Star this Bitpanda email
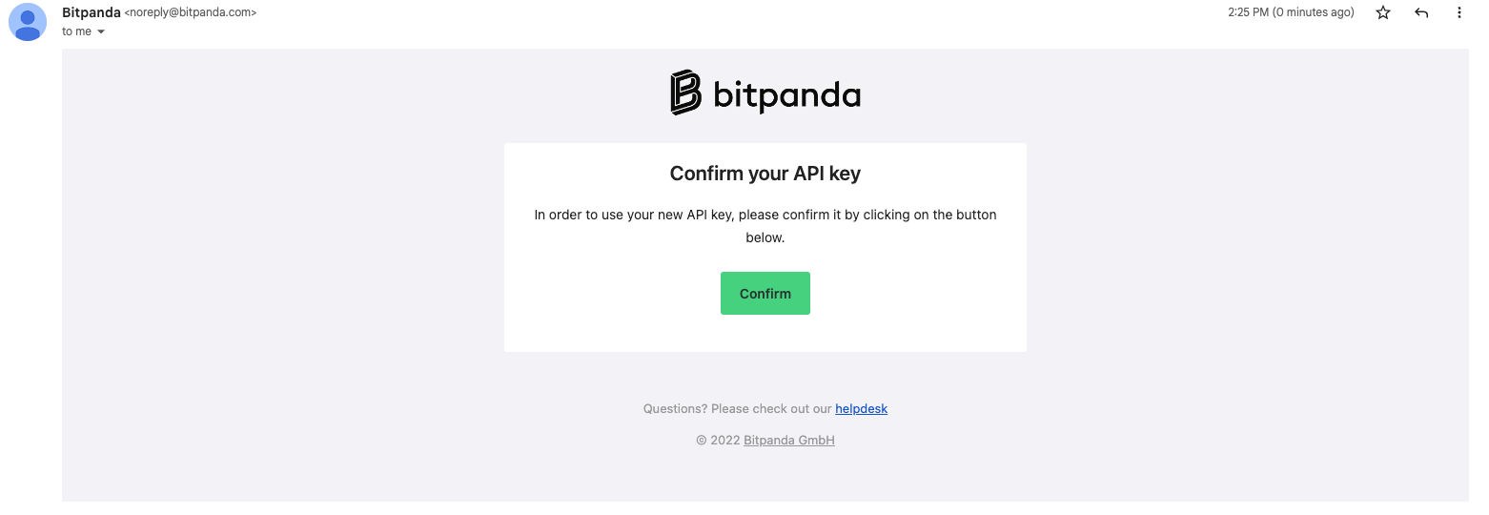 1383,13
